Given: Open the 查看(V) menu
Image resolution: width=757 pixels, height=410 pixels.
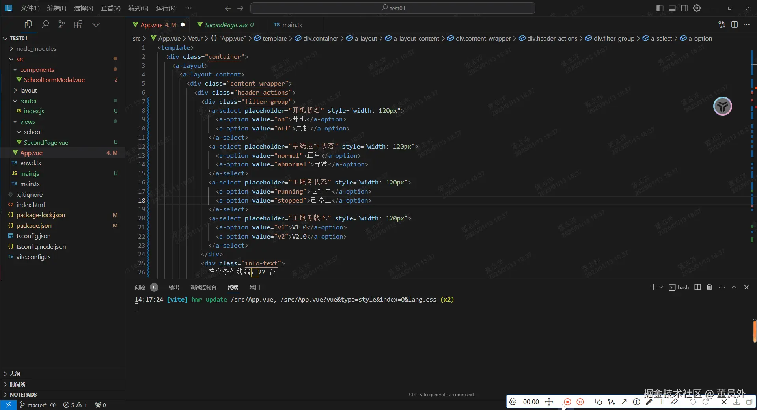Looking at the screenshot, I should click(111, 8).
